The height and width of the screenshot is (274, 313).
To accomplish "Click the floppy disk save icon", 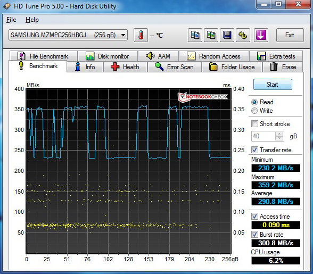I will pyautogui.click(x=227, y=35).
